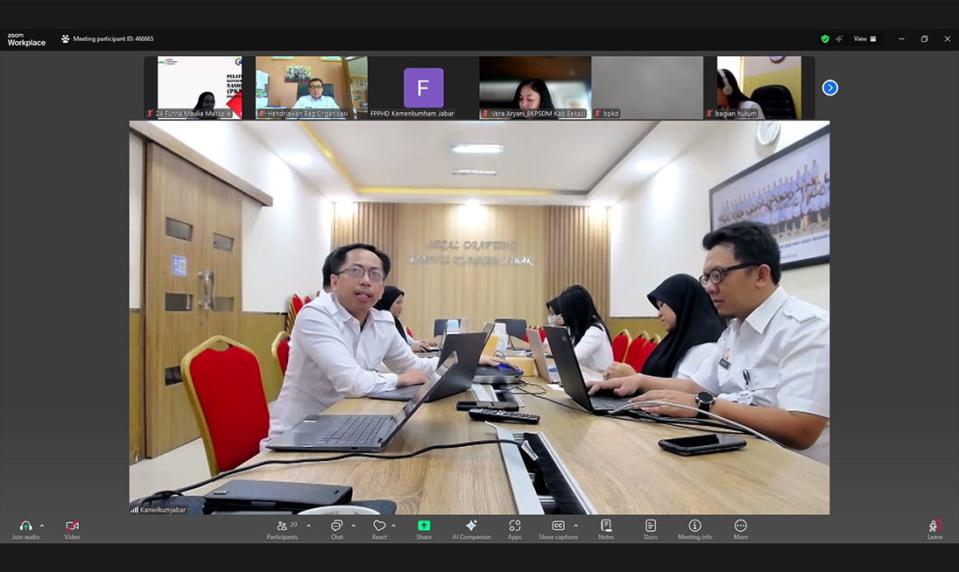Click the React heart icon

(379, 527)
